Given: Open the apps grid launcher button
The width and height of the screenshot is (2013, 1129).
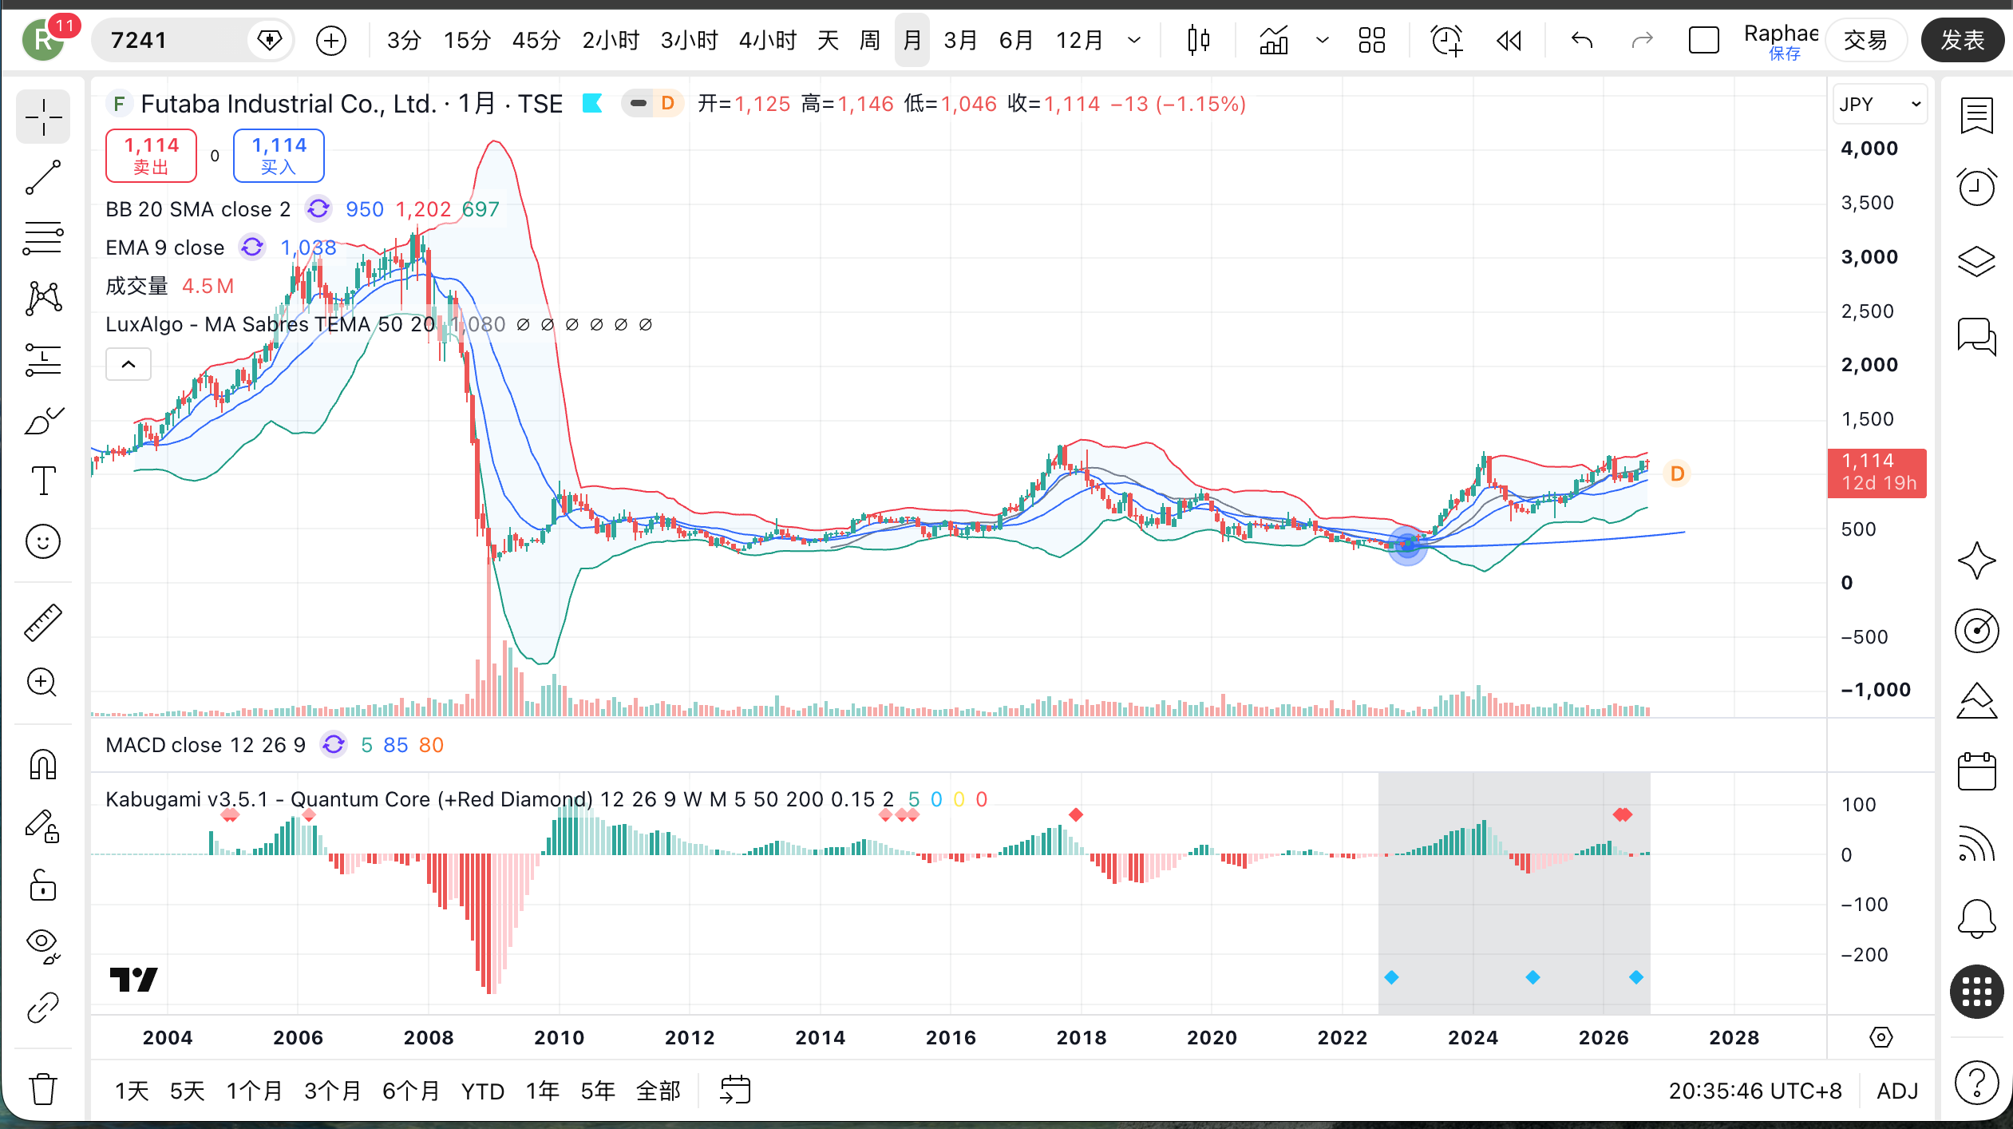Looking at the screenshot, I should click(1976, 992).
